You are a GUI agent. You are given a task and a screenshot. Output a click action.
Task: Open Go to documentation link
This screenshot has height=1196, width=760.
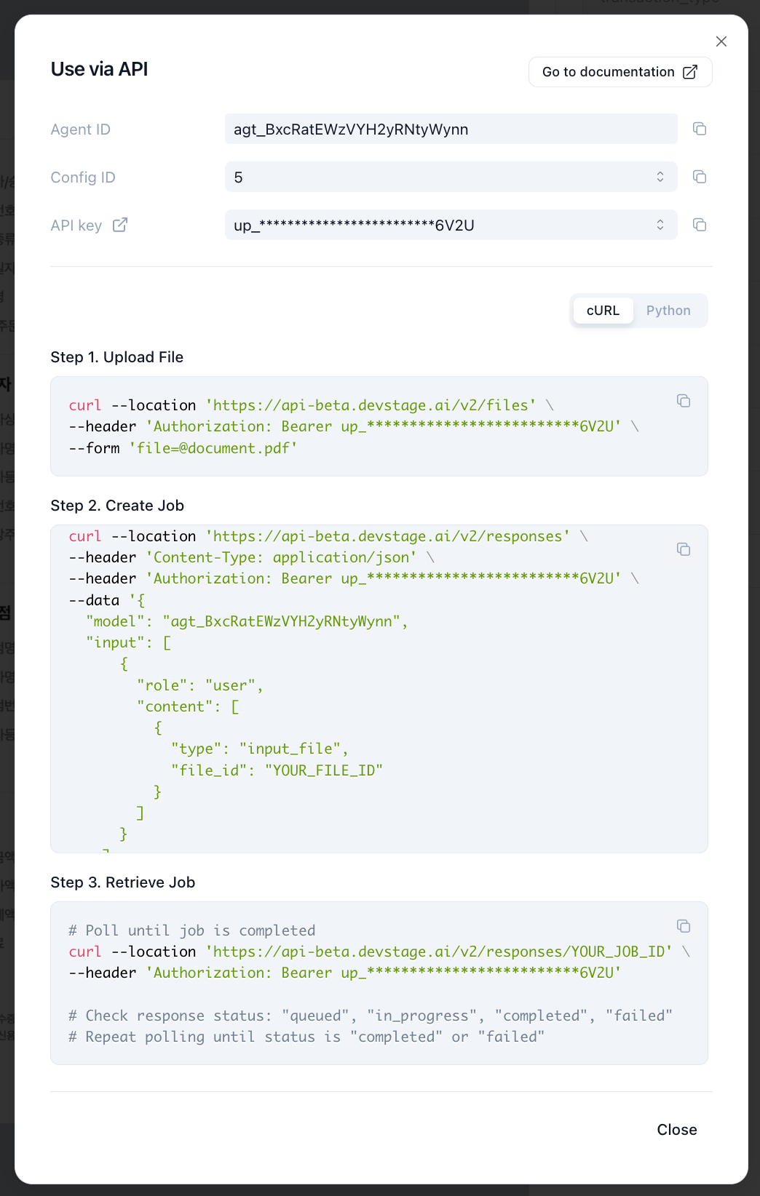pos(620,72)
